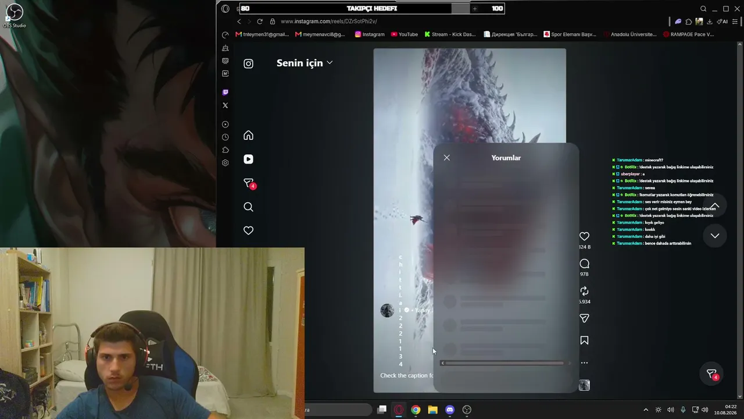Image resolution: width=744 pixels, height=419 pixels.
Task: Go back to the previous page
Action: 239,22
